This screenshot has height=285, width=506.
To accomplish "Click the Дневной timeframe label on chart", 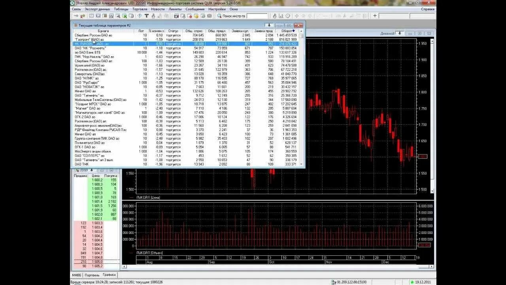I will click(387, 34).
